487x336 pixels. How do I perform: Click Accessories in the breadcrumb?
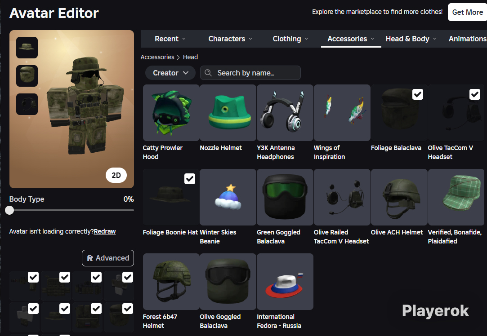tap(157, 57)
